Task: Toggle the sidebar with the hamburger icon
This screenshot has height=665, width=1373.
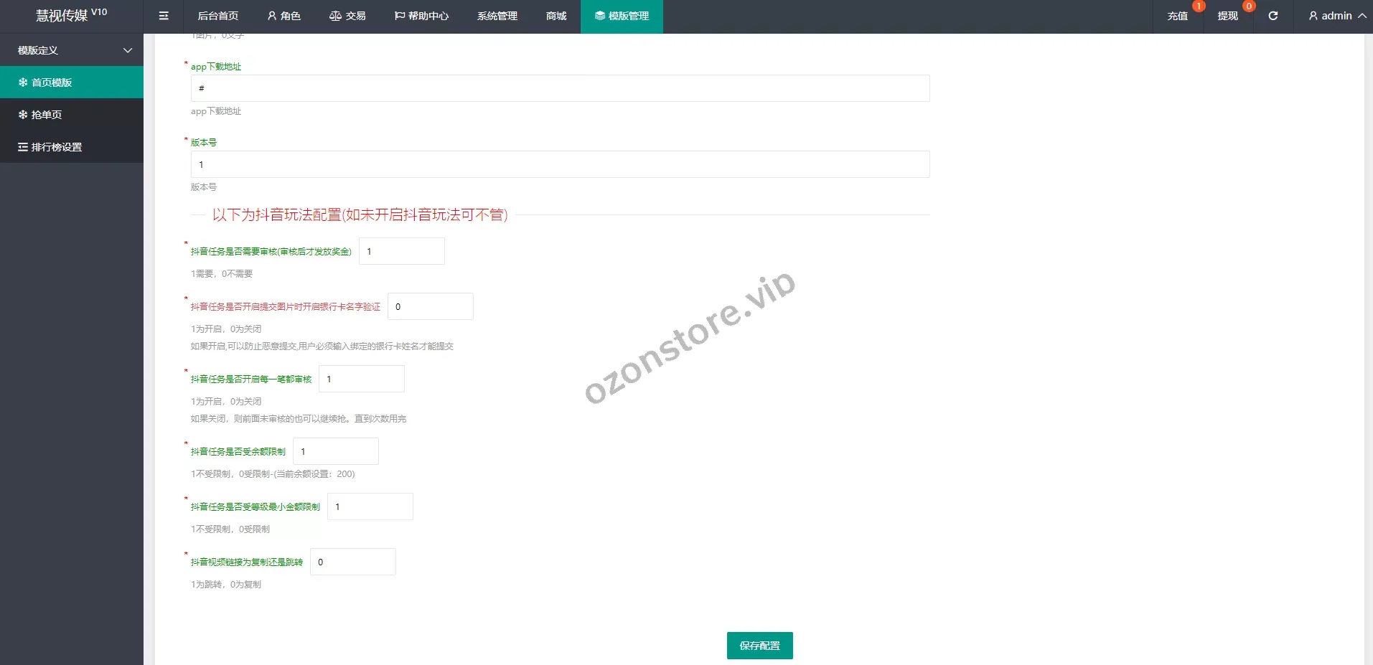Action: (x=164, y=16)
